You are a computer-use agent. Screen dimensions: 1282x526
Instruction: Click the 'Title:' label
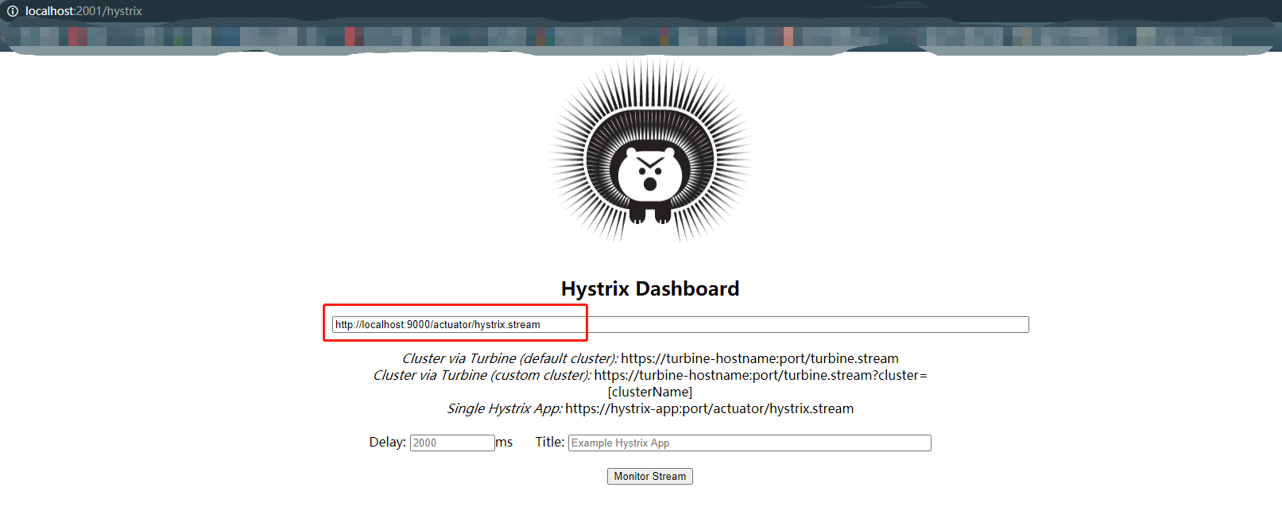[x=550, y=442]
